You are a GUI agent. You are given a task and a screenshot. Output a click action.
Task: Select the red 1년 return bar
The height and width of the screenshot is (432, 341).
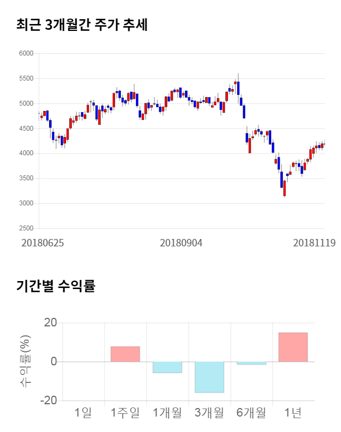point(293,347)
